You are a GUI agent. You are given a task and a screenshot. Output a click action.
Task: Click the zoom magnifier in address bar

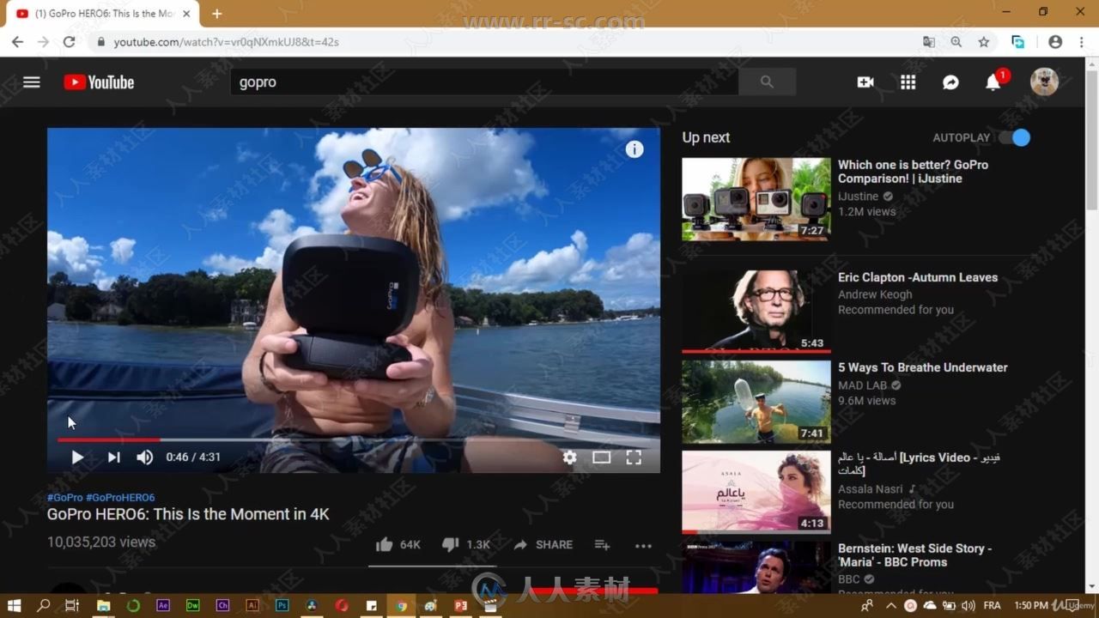point(956,41)
